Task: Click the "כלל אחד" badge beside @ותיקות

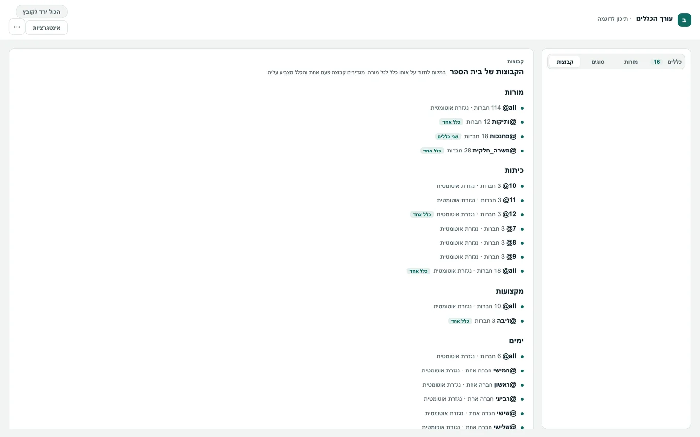Action: 451,122
